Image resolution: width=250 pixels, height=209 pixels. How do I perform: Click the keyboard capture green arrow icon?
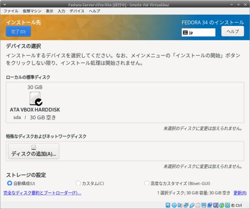[227, 205]
